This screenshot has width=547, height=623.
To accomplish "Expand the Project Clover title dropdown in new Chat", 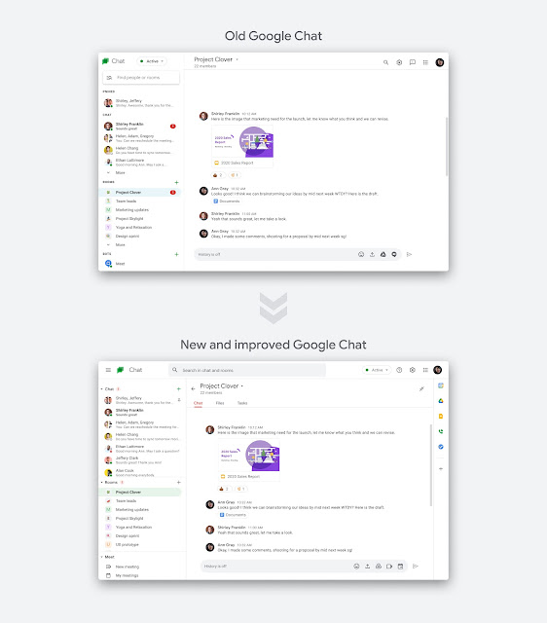I will [x=242, y=385].
